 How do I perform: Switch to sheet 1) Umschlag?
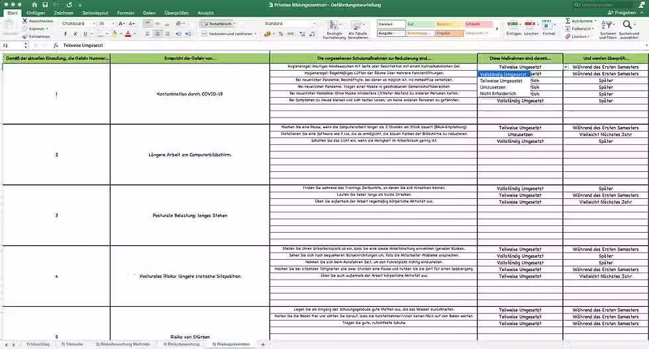coord(38,344)
